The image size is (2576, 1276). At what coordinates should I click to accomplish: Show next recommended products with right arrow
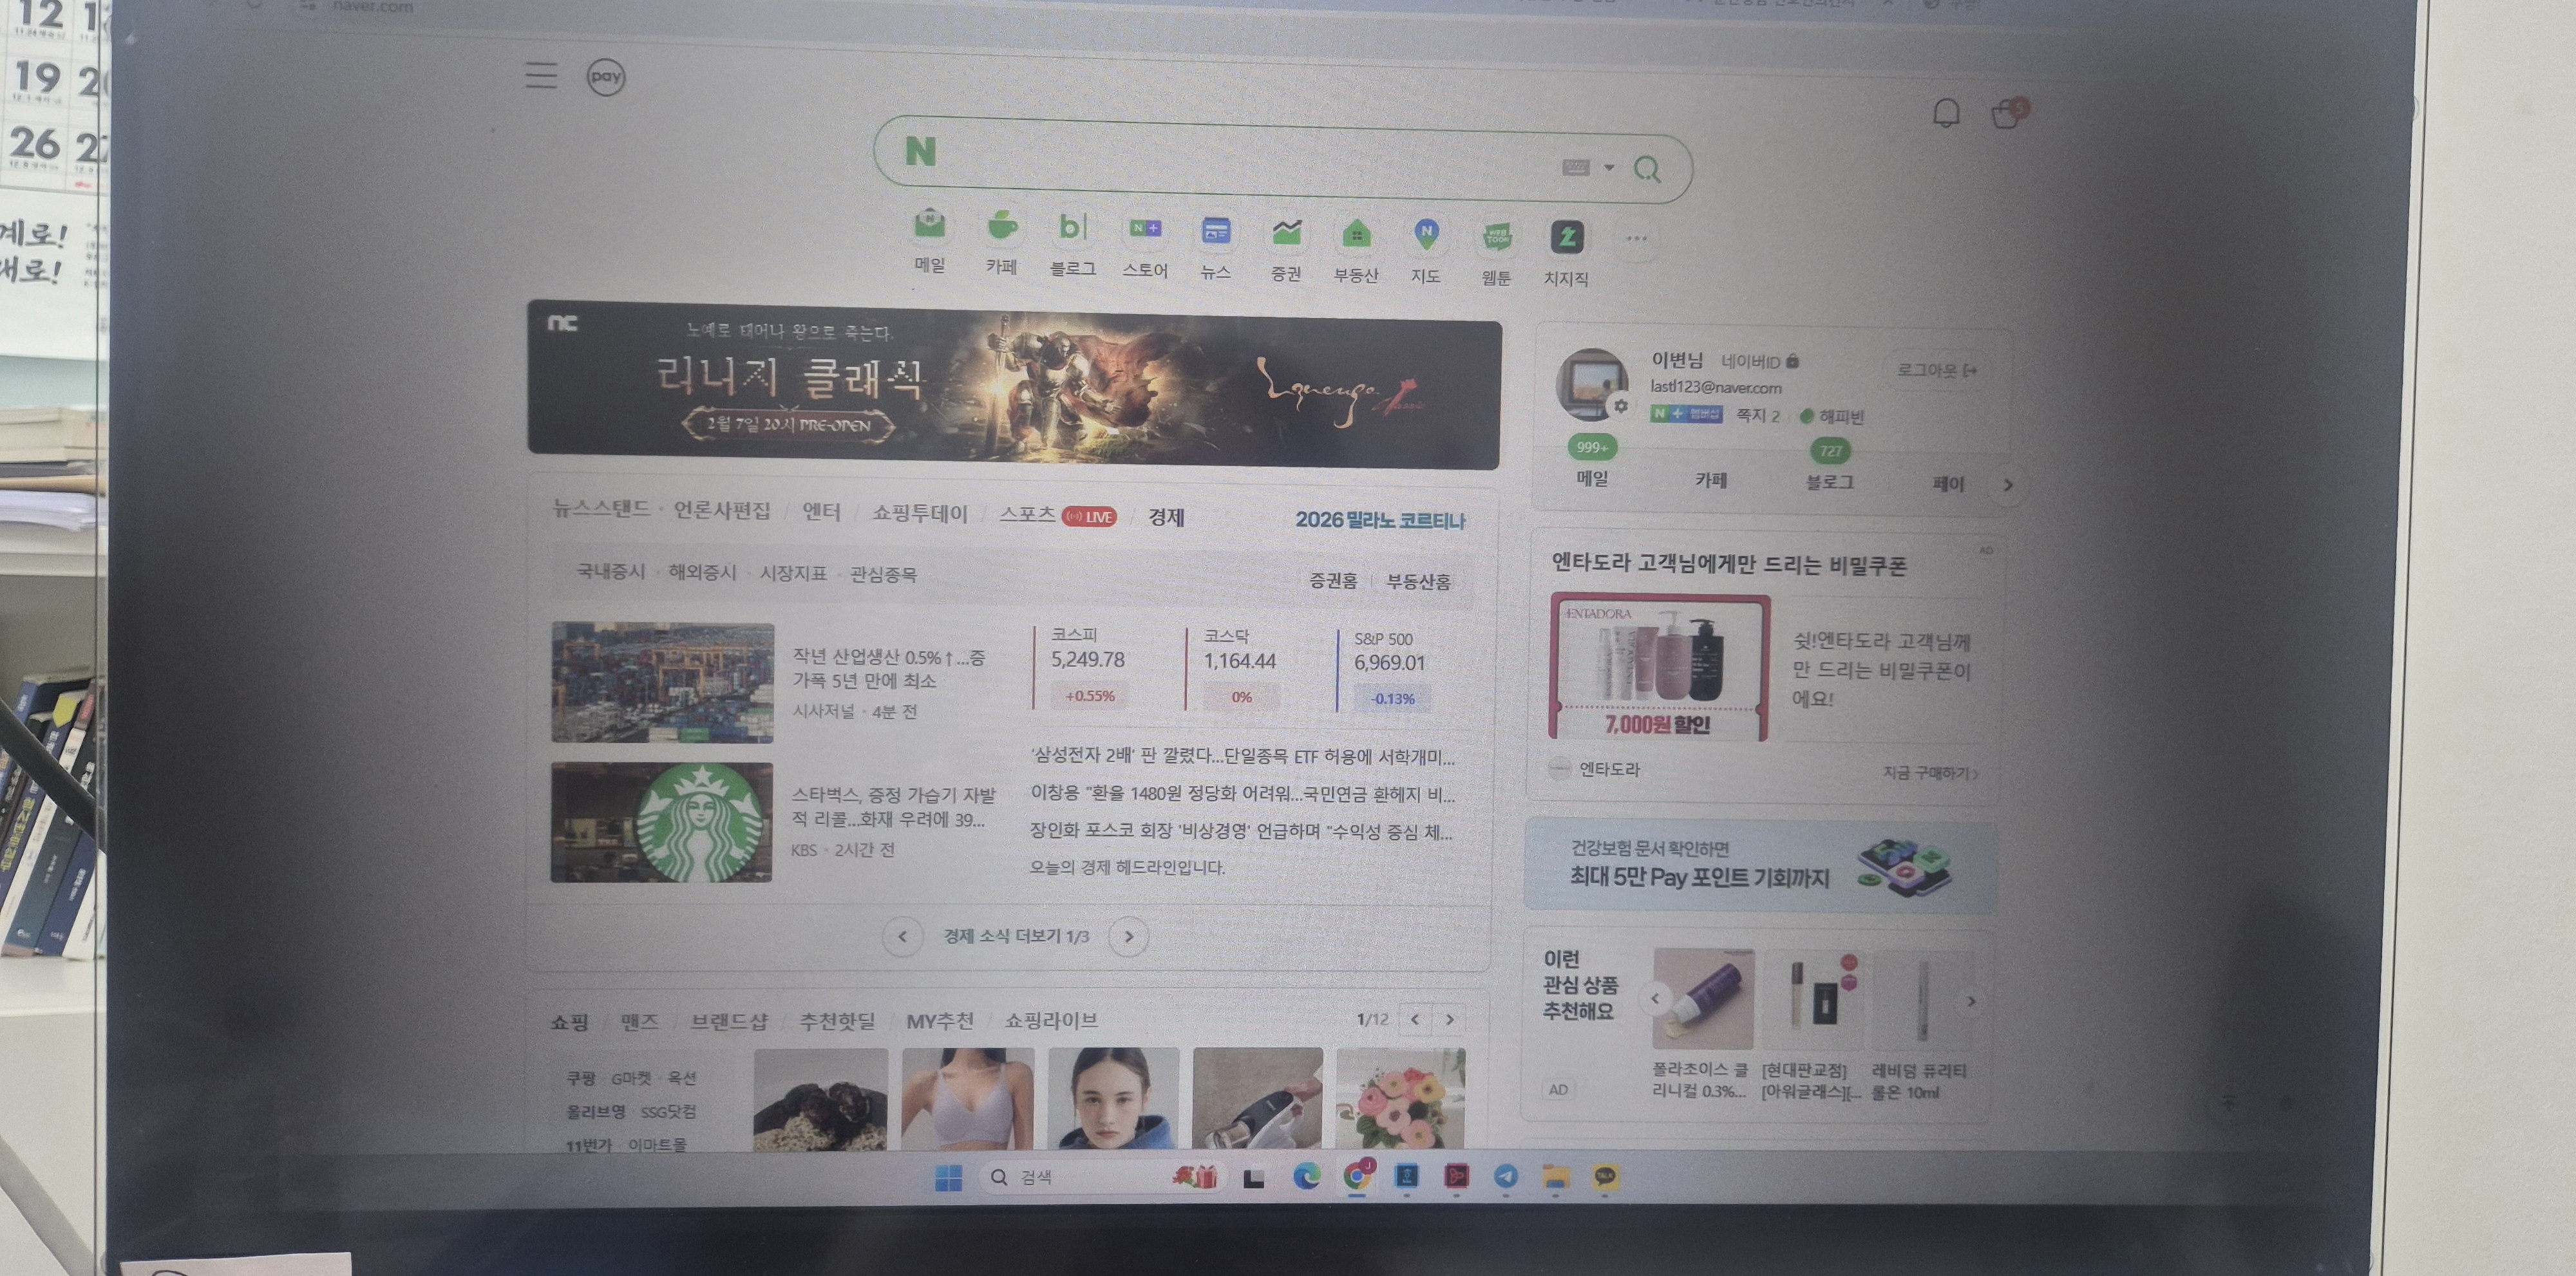point(1971,1001)
